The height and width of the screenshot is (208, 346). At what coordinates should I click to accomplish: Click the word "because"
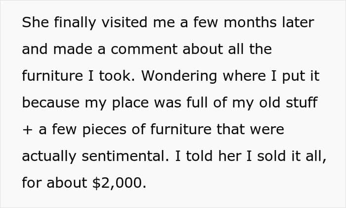coord(51,103)
